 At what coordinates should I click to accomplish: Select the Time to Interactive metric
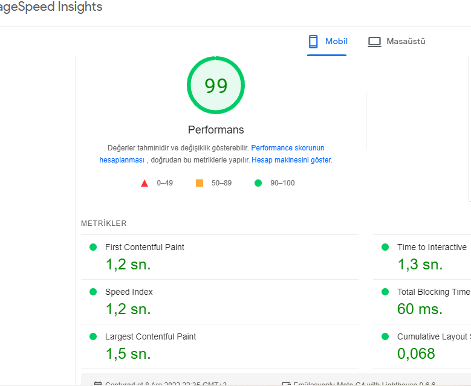pos(422,257)
